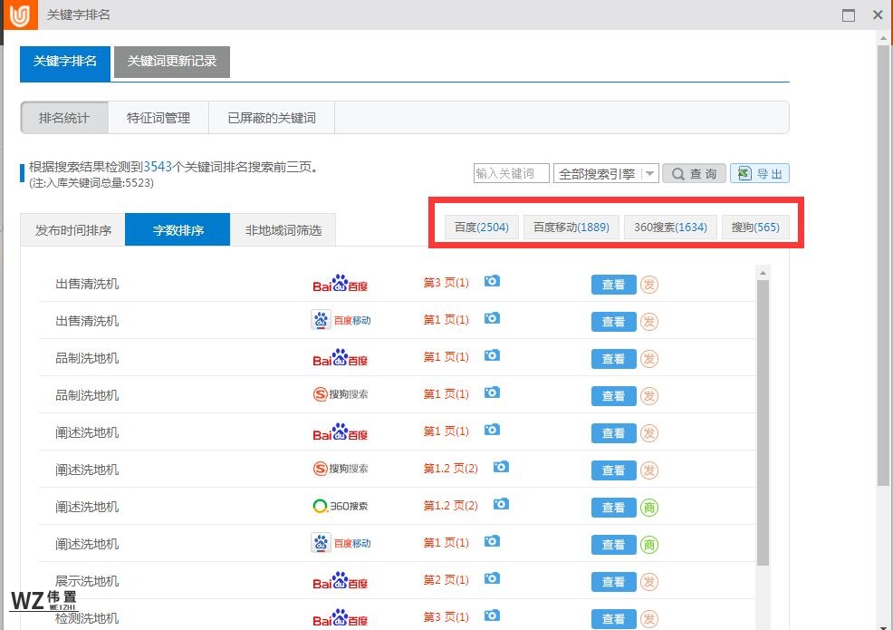The width and height of the screenshot is (893, 630).
Task: Click green 商 icon in 阐述洗地机 百度移动 row
Action: point(649,545)
